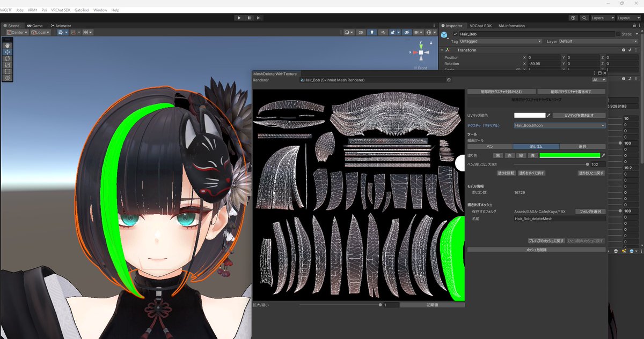Image resolution: width=644 pixels, height=339 pixels.
Task: Open the Hair_Bob_liltoon material dropdown
Action: click(x=559, y=125)
